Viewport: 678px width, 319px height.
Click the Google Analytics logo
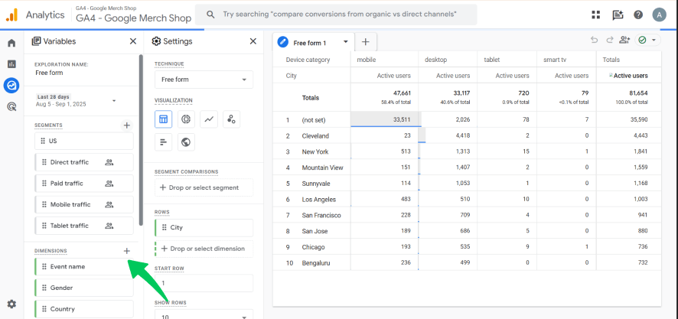click(x=12, y=15)
